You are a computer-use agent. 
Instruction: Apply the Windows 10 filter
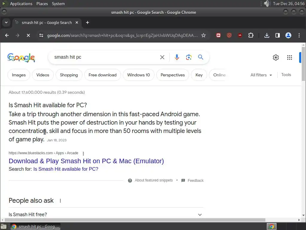point(139,75)
